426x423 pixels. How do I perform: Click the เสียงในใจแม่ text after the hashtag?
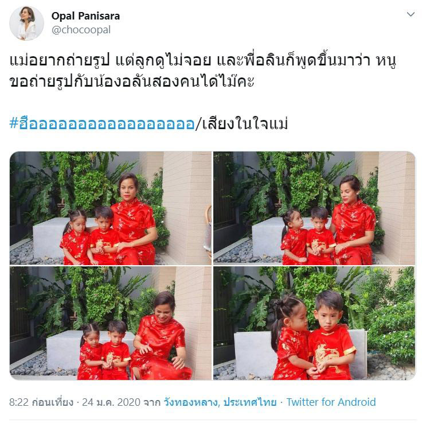245,123
